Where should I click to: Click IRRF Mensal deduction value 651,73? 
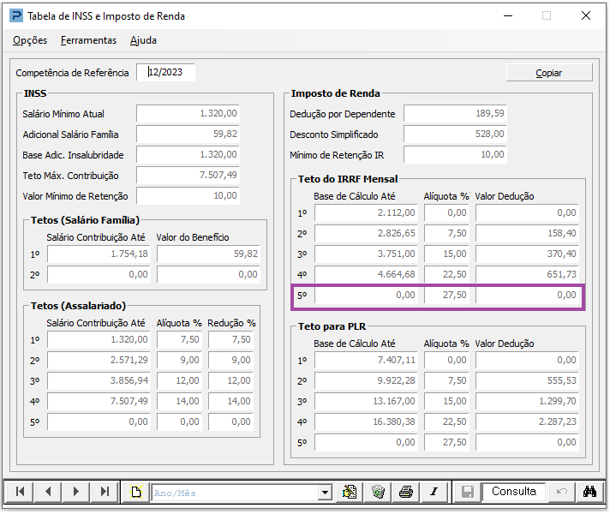point(527,275)
